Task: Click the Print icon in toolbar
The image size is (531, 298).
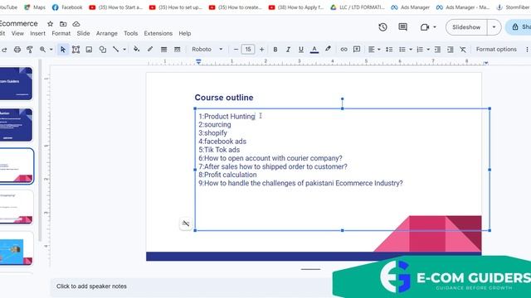Action: (x=17, y=50)
